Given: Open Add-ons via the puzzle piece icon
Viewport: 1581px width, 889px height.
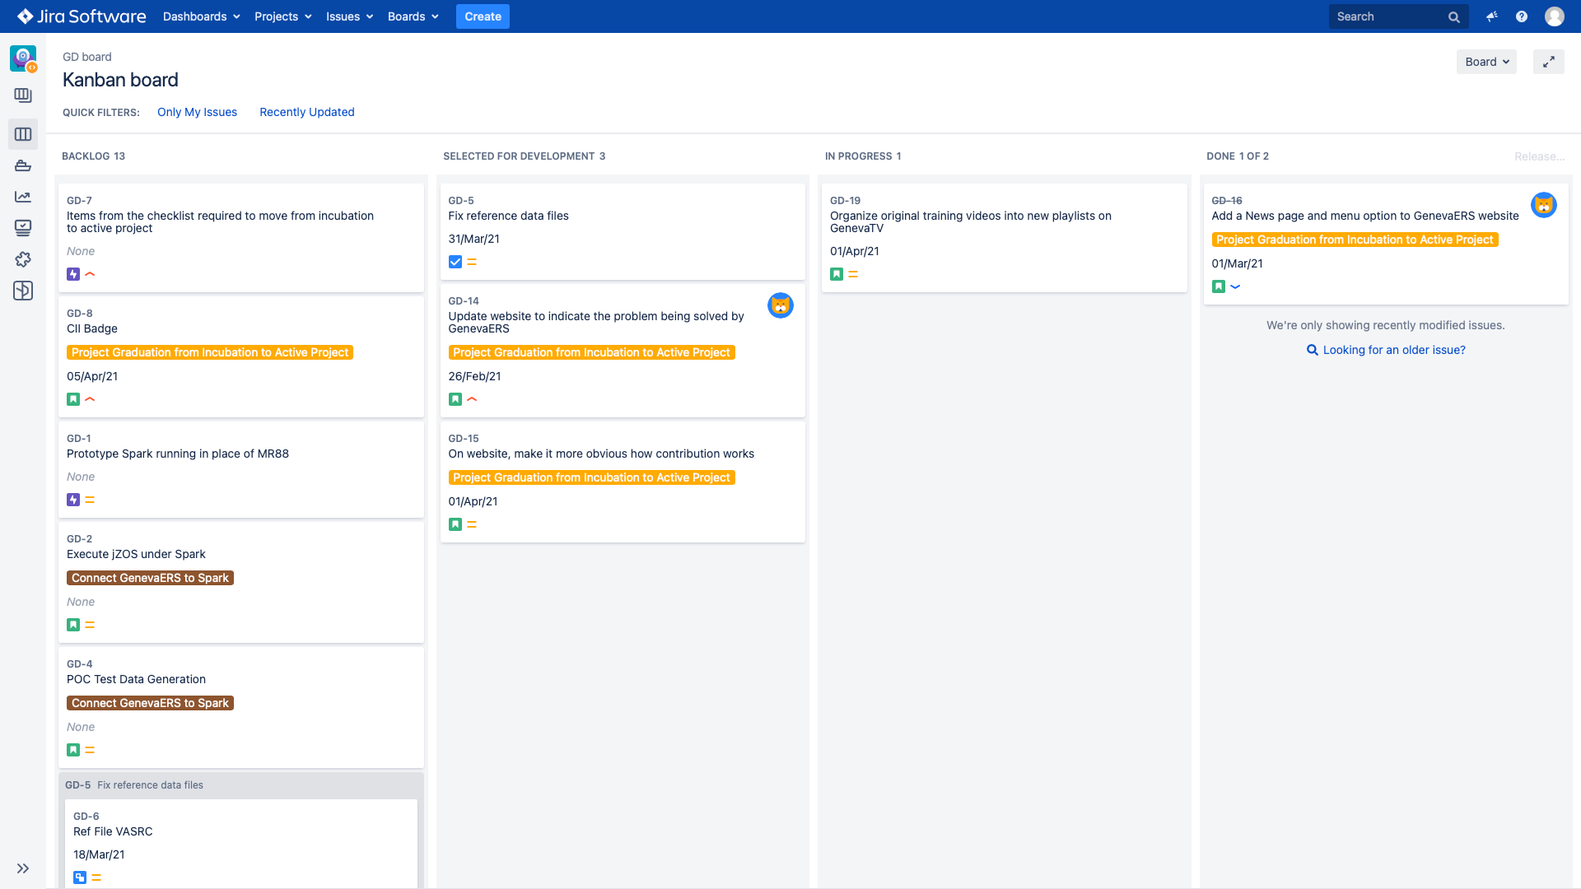Looking at the screenshot, I should coord(22,259).
